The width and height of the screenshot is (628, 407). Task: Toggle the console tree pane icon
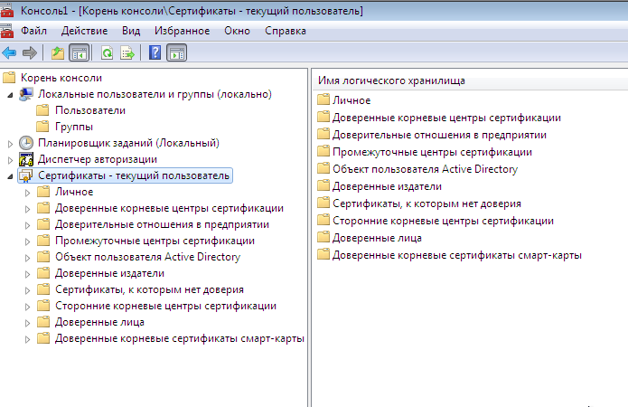(80, 53)
